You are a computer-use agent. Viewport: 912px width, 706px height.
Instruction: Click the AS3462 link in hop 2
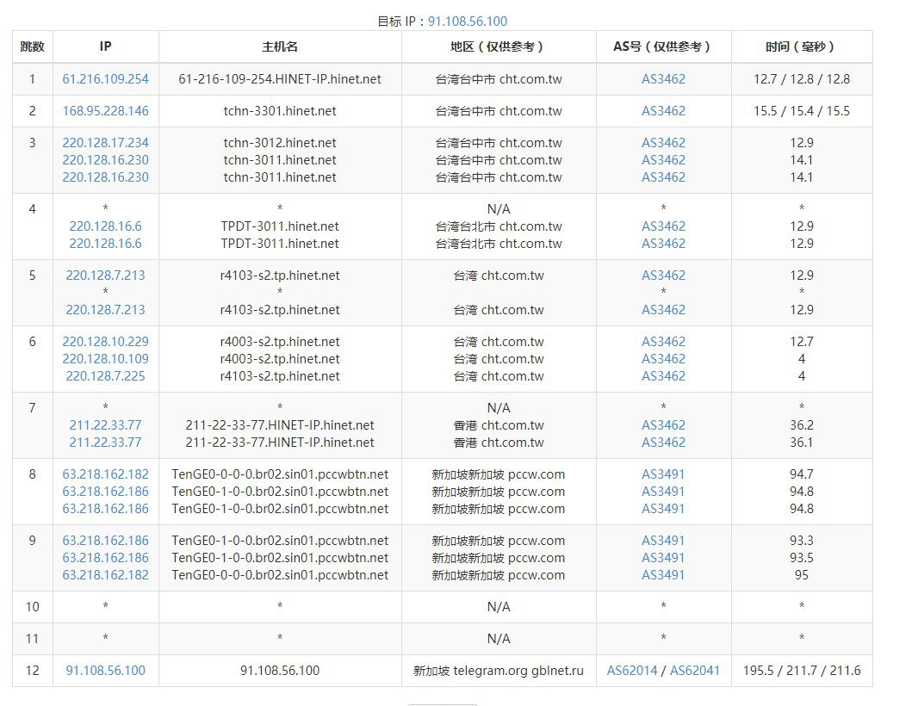point(663,111)
